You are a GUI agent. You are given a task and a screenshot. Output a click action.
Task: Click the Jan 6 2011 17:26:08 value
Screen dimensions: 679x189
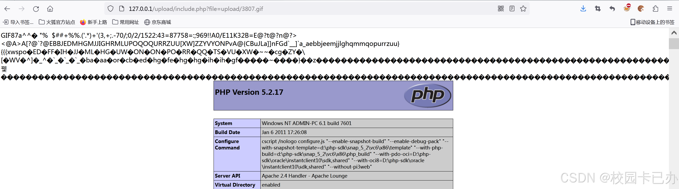pyautogui.click(x=284, y=132)
